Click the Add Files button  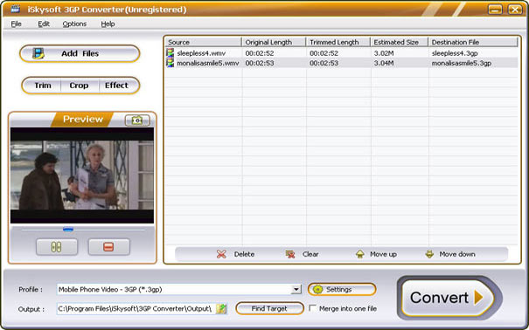80,53
